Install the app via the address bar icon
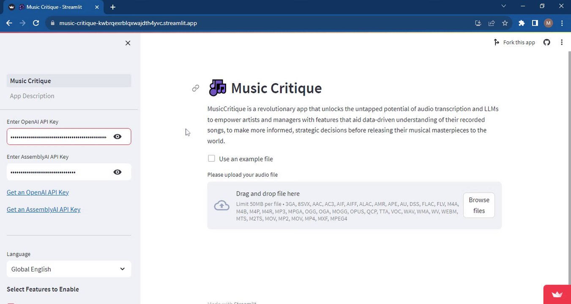 (478, 23)
